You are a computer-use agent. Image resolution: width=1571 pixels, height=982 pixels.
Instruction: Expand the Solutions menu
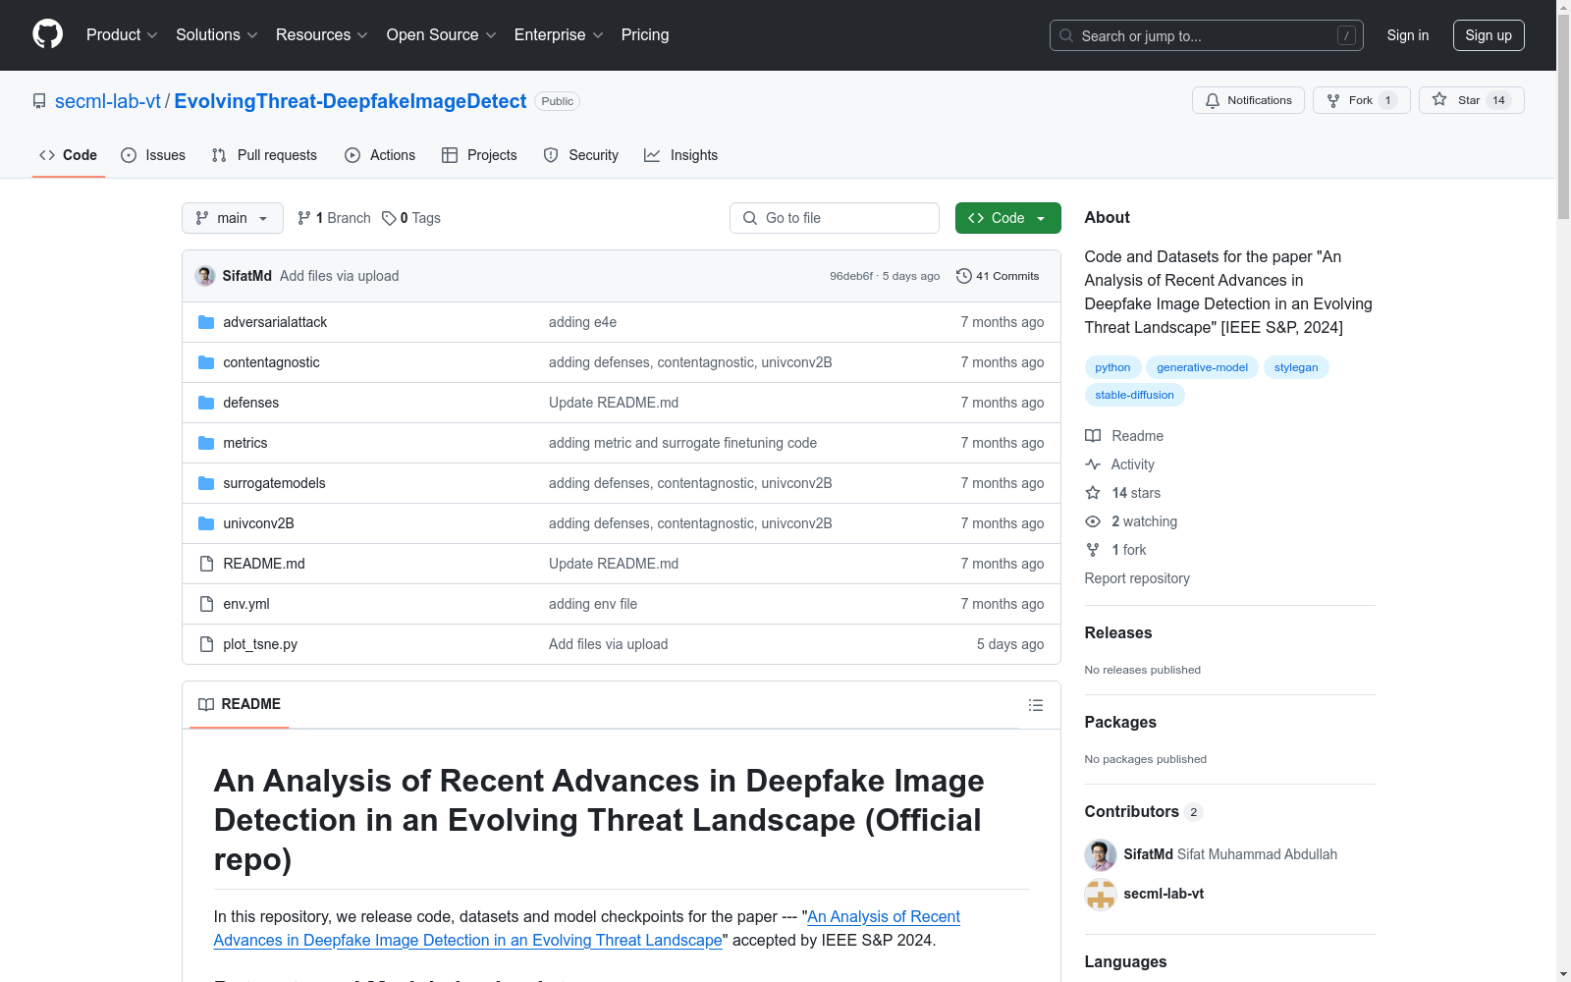click(x=216, y=34)
